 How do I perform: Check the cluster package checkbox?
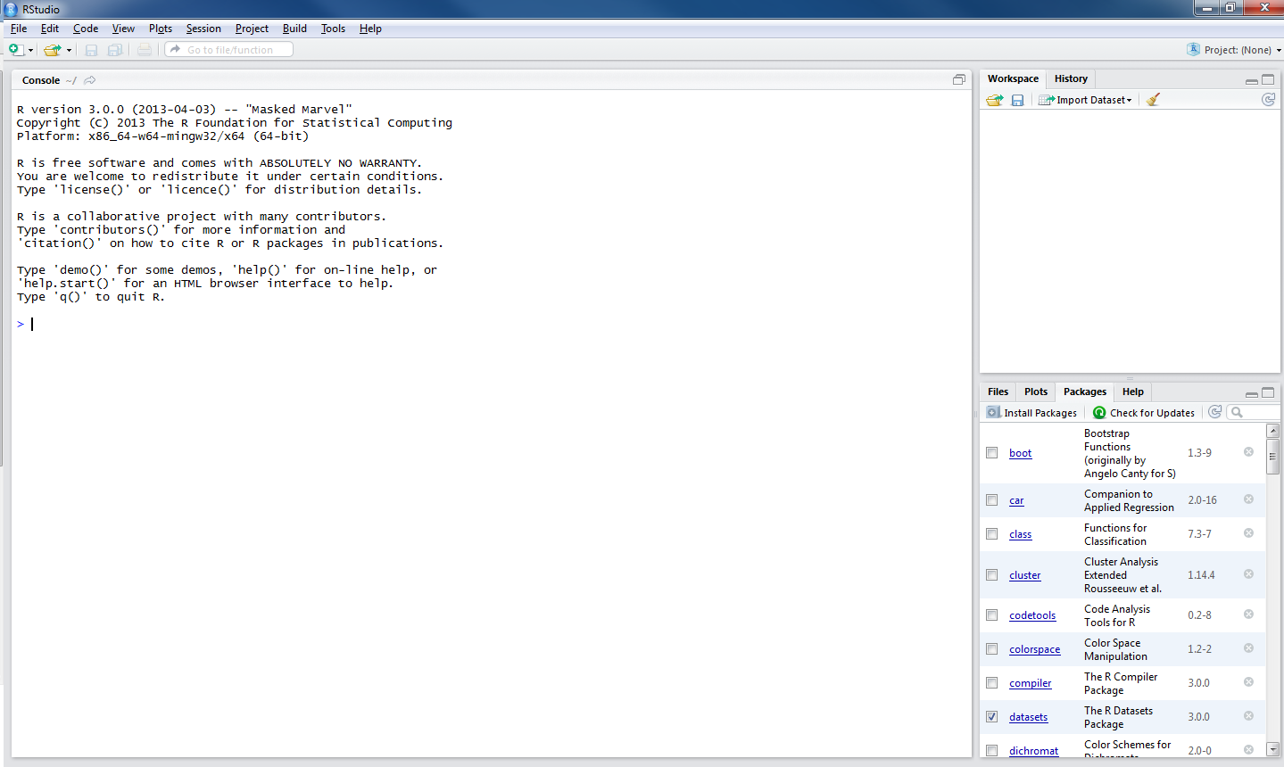pyautogui.click(x=991, y=575)
